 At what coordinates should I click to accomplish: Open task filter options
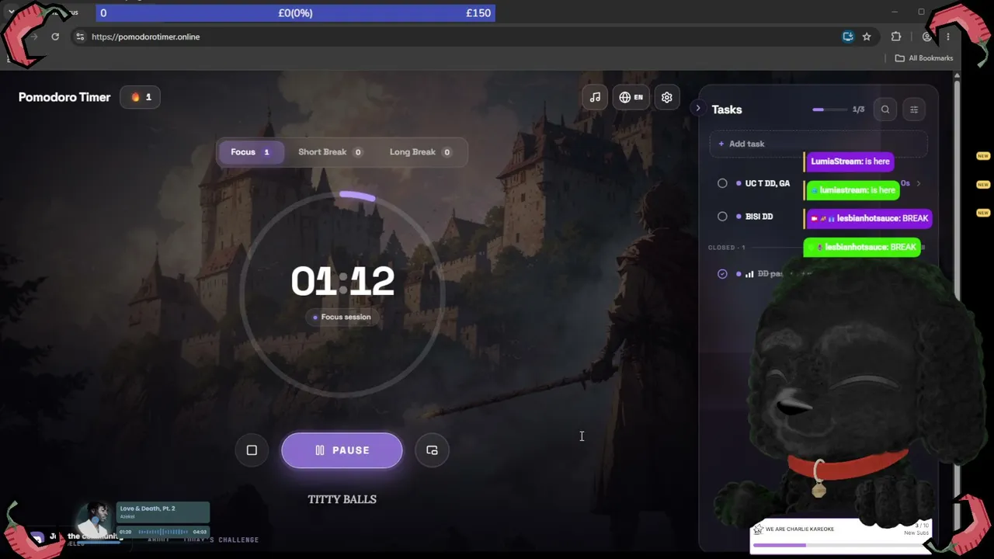point(914,109)
